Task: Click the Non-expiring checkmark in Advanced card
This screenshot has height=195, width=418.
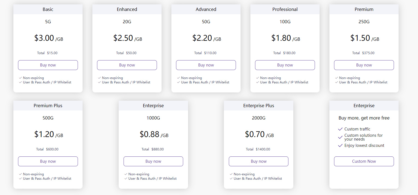Action: pyautogui.click(x=179, y=78)
